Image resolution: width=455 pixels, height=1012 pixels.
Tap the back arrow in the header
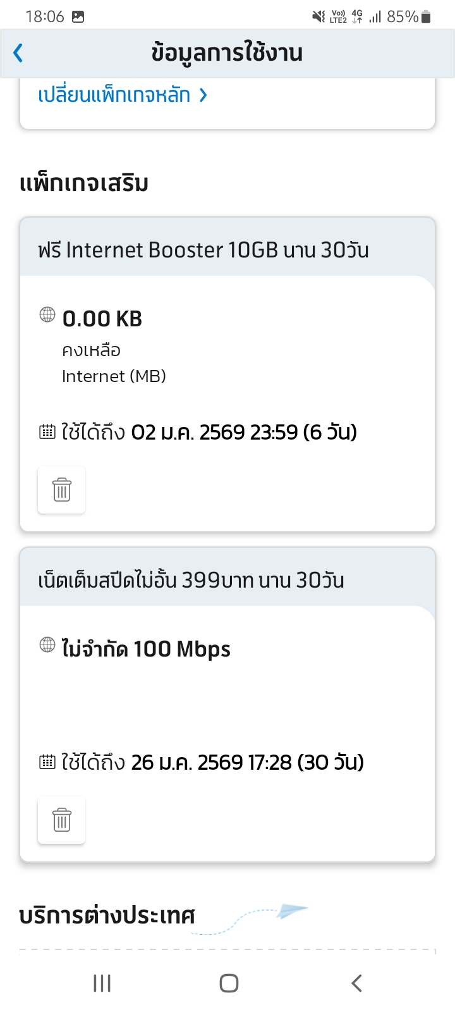point(18,53)
